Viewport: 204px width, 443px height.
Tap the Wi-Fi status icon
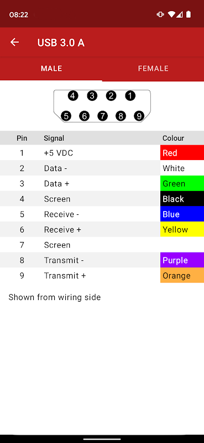pyautogui.click(x=171, y=14)
